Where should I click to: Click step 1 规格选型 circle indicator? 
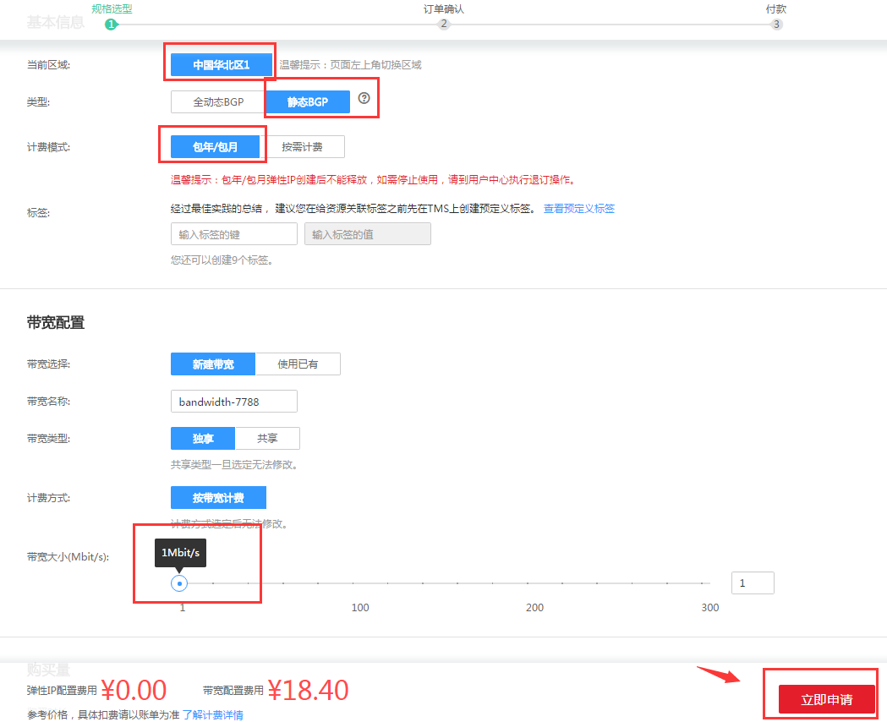pyautogui.click(x=110, y=25)
